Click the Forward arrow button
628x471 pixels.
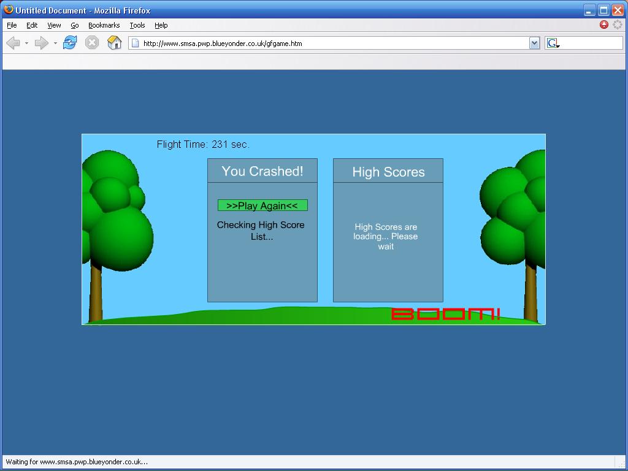pos(41,43)
